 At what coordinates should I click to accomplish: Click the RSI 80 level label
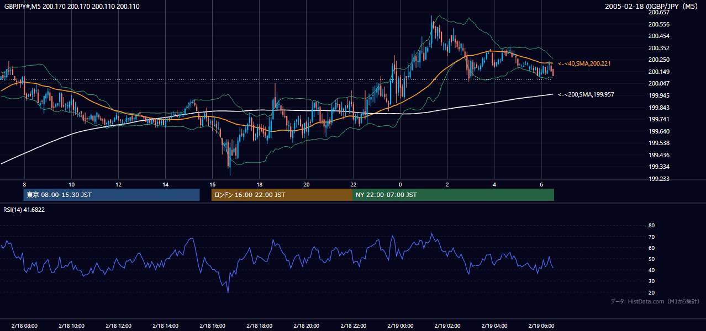click(651, 226)
